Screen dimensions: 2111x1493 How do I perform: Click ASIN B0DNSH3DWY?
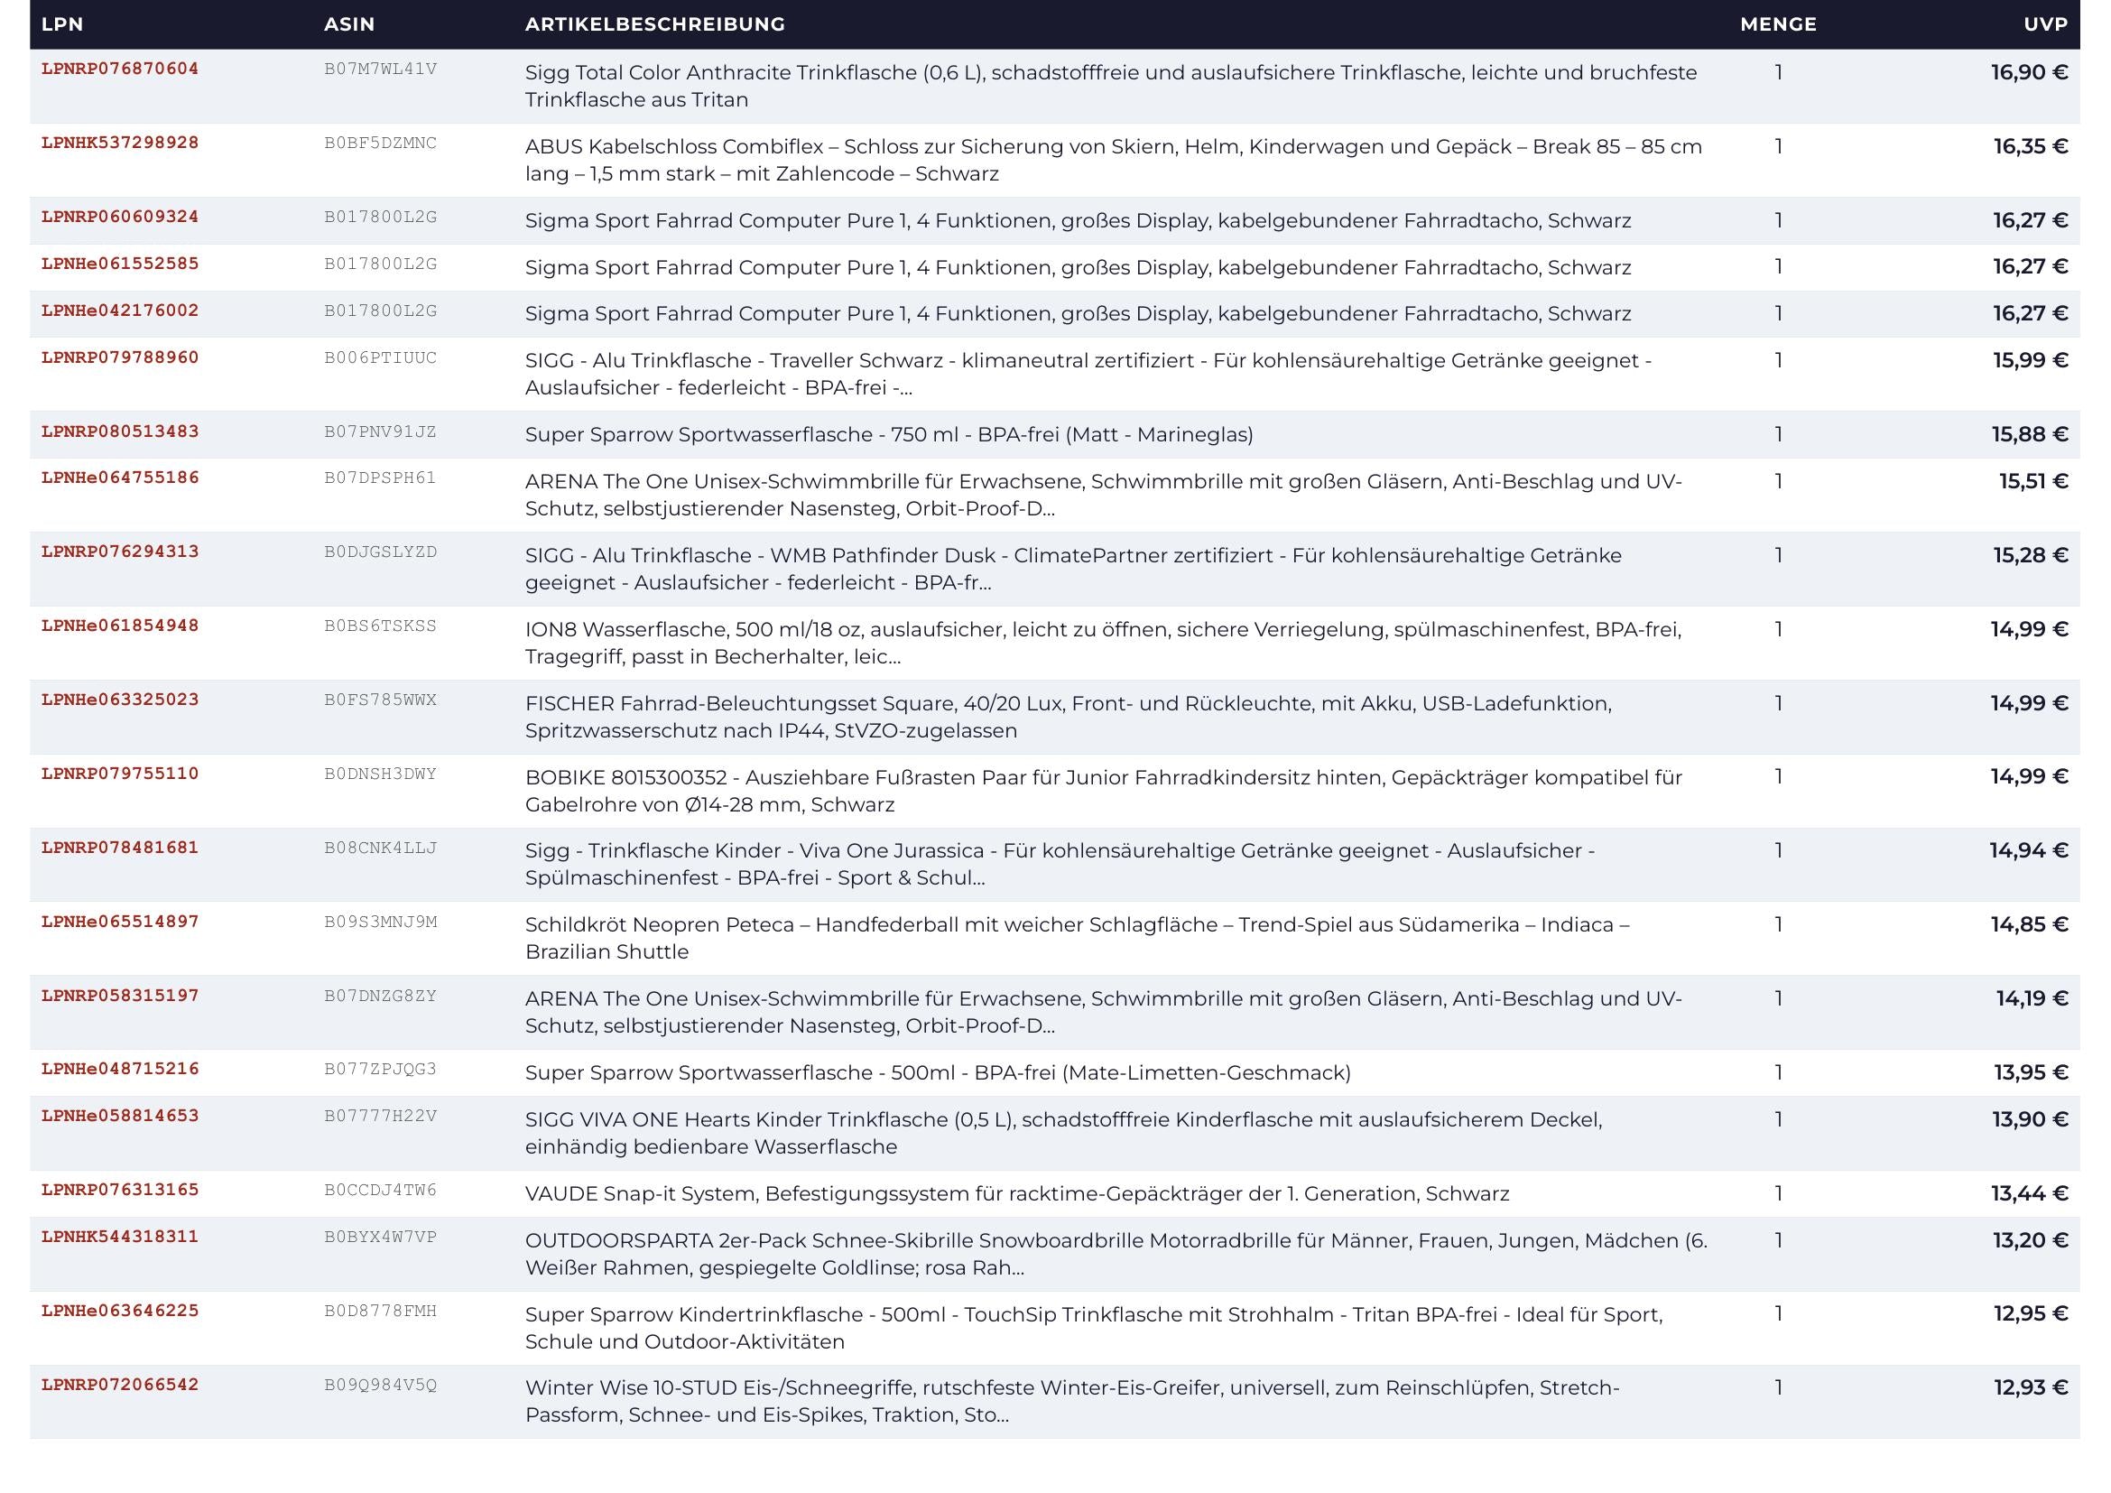(x=381, y=774)
